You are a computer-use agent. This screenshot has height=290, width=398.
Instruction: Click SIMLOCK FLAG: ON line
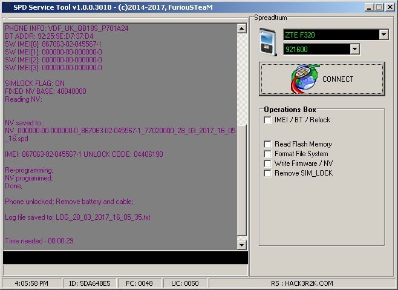click(34, 84)
